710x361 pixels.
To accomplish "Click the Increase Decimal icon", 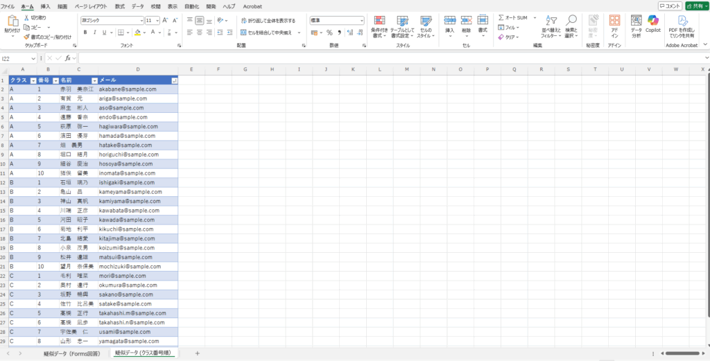I will click(350, 33).
